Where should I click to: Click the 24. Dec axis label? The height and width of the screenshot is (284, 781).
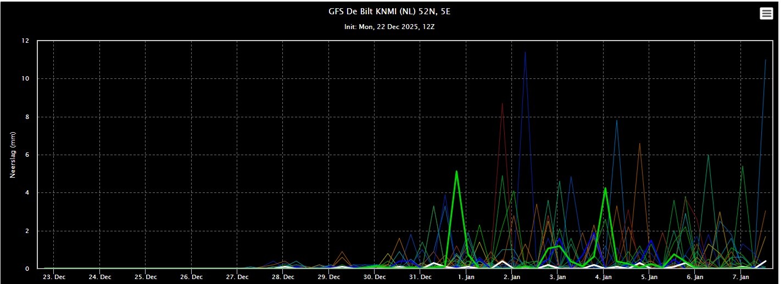pos(99,277)
